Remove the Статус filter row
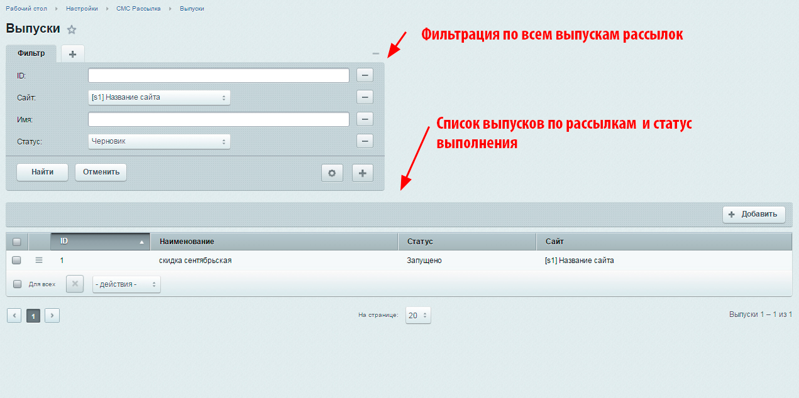Screen dimensions: 799x398 pyautogui.click(x=365, y=141)
